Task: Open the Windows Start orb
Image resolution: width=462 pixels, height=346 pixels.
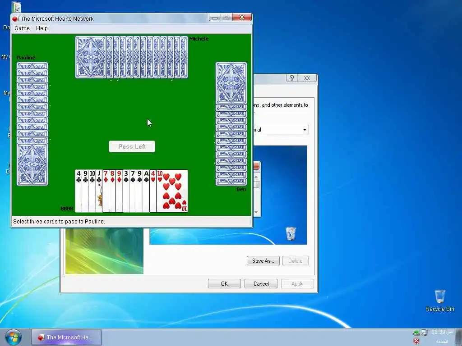Action: [x=13, y=337]
